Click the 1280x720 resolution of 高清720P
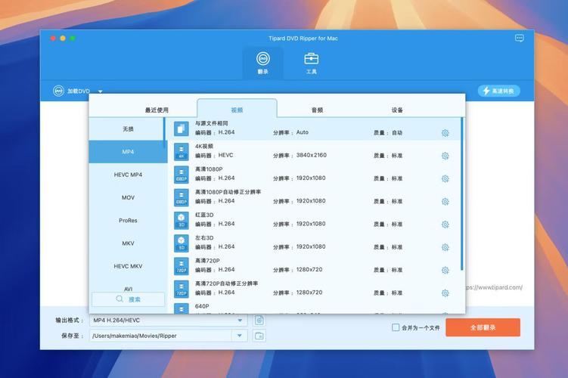568x378 pixels. (x=309, y=269)
